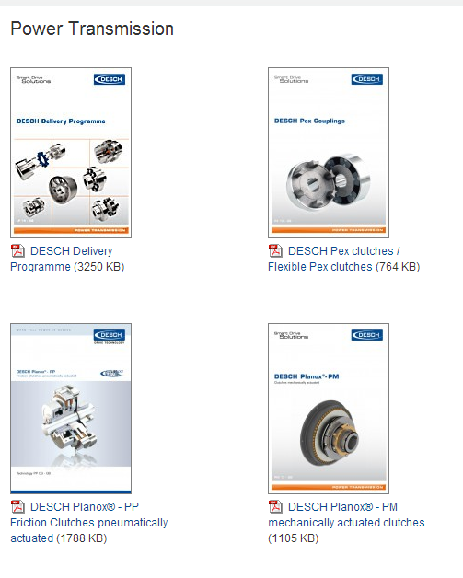This screenshot has height=578, width=463.
Task: Click the DESCH logo on the Delivery Programme cover
Action: [x=110, y=79]
